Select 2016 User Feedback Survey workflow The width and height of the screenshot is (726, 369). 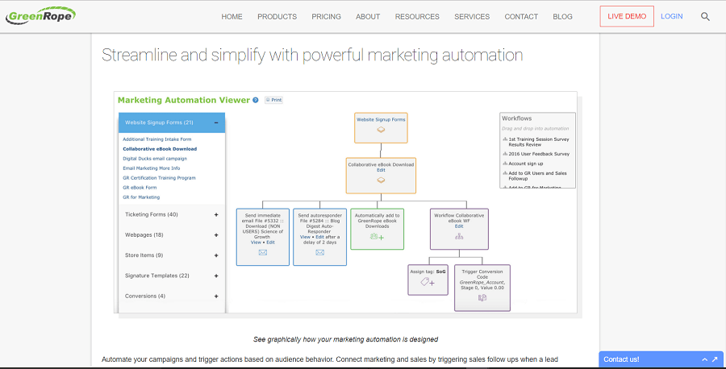(539, 154)
